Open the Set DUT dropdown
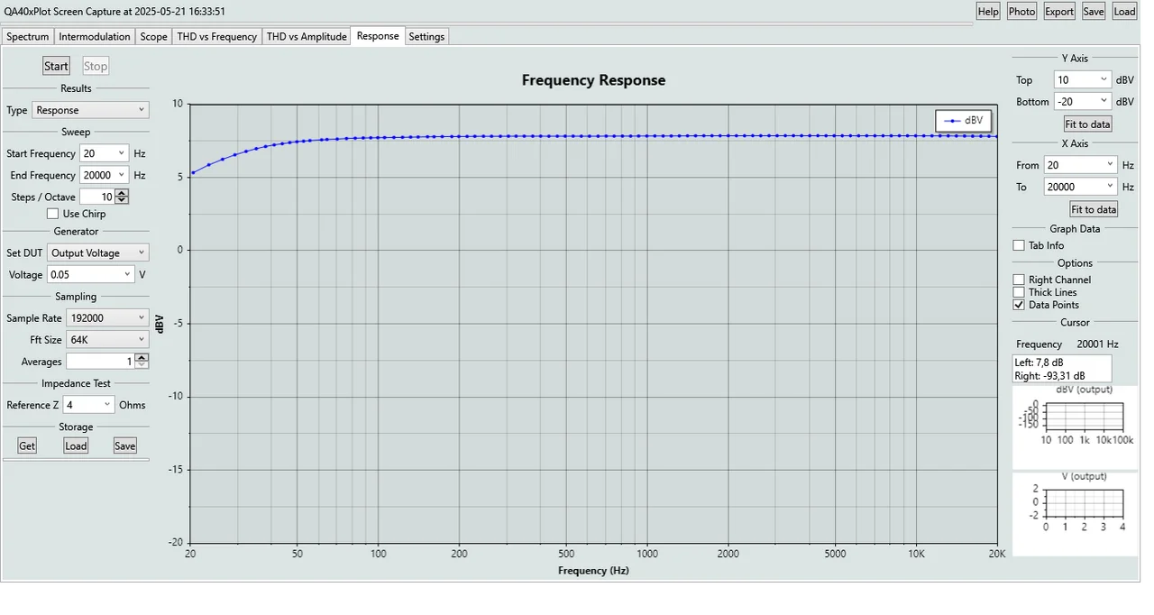The image size is (1154, 615). coord(97,252)
